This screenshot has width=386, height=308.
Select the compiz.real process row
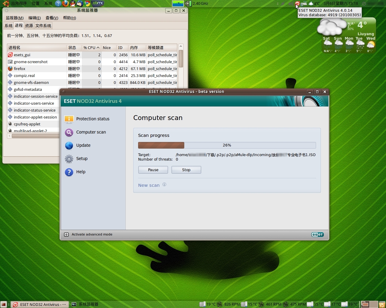[x=92, y=75]
